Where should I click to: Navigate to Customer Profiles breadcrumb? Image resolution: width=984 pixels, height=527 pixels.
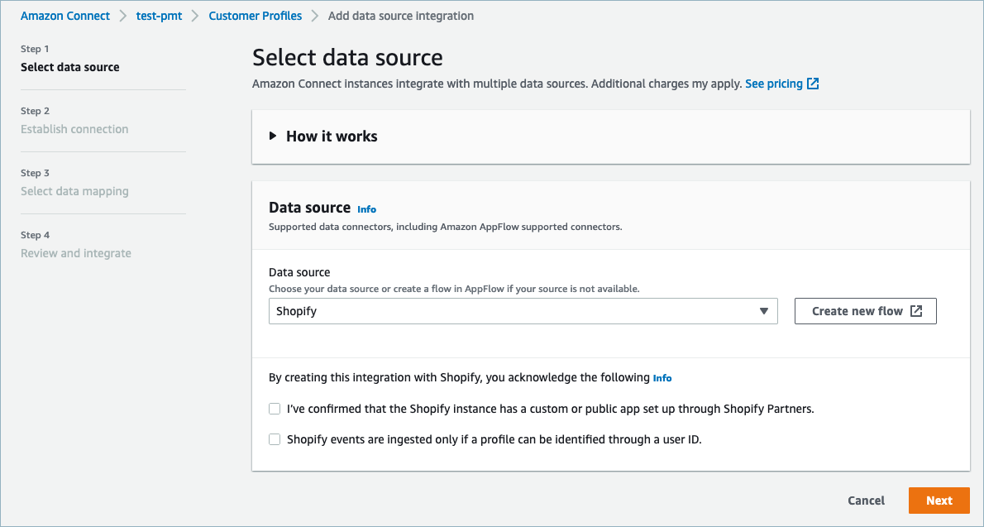(255, 16)
